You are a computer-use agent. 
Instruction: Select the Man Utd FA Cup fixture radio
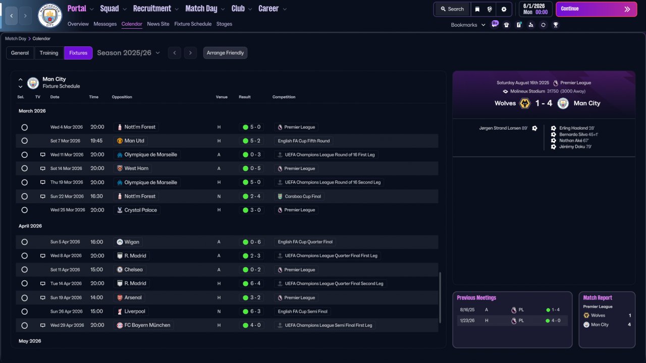point(24,141)
